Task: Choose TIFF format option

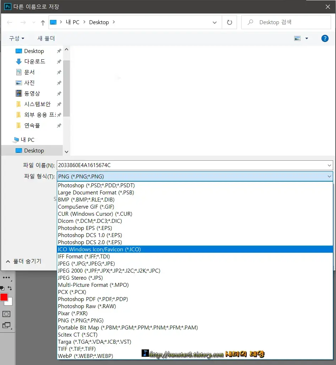Action: coord(195,349)
